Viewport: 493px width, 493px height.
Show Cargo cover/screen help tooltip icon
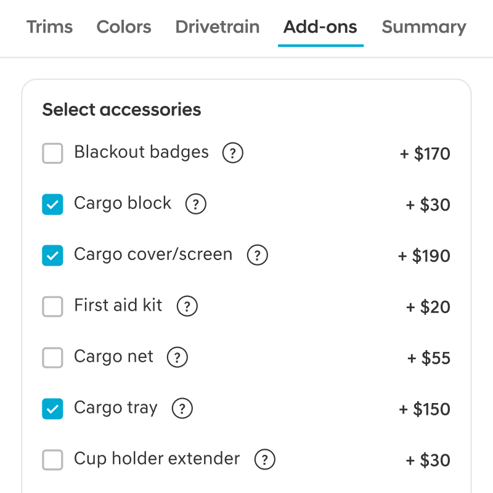pyautogui.click(x=257, y=255)
